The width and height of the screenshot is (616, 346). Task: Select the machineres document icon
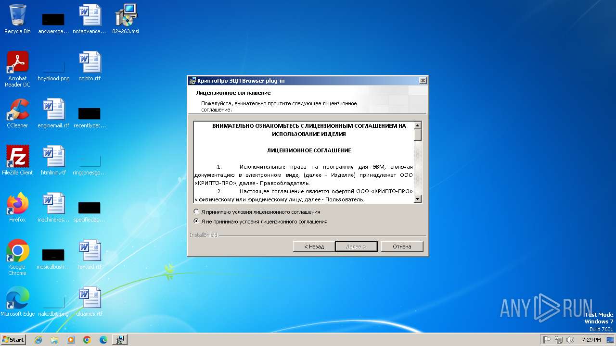(53, 208)
